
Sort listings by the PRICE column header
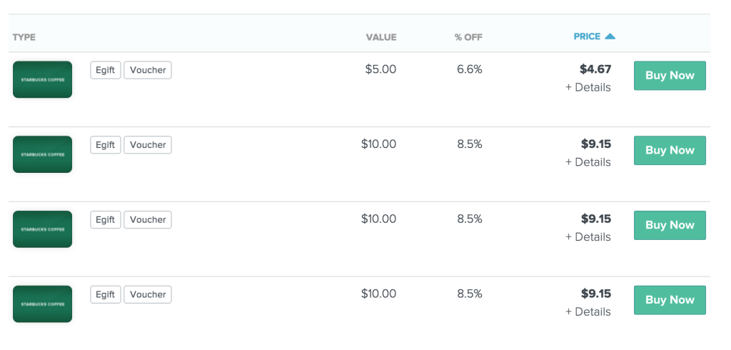(587, 36)
